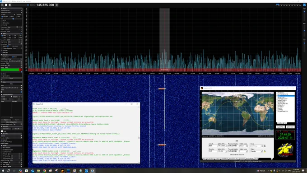Click the Stop square button in SDR# toolbar

point(6,5)
